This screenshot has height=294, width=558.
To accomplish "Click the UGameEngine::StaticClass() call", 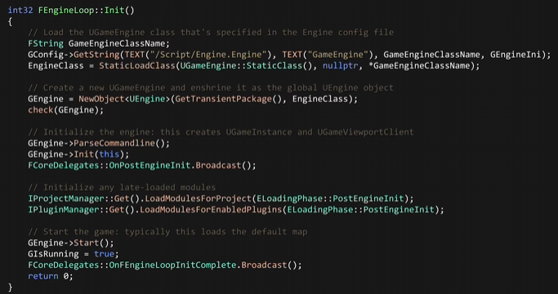I will click(x=246, y=65).
